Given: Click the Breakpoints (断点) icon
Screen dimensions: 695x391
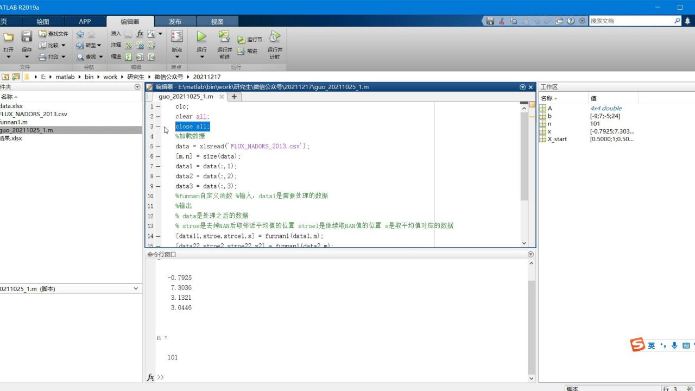Looking at the screenshot, I should 177,36.
